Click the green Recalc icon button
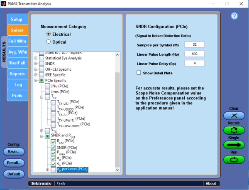Screen dimensions: 249x190 234,130
